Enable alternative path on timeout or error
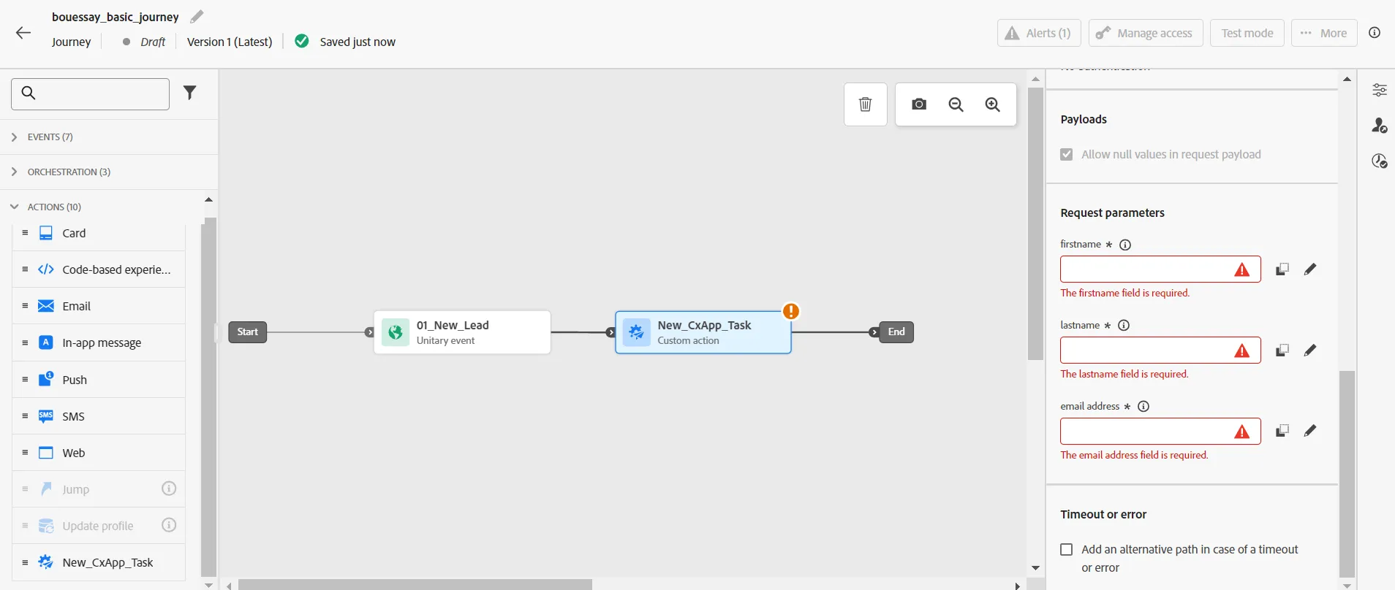The image size is (1395, 590). pyautogui.click(x=1067, y=549)
